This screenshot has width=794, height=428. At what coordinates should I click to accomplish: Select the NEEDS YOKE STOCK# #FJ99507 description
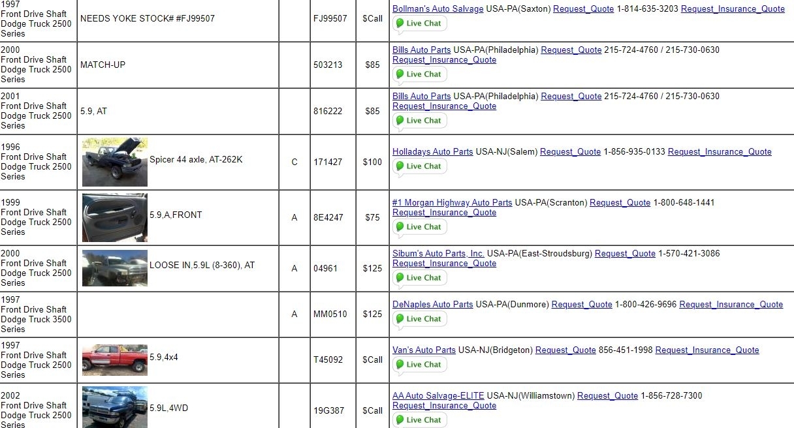[x=148, y=19]
